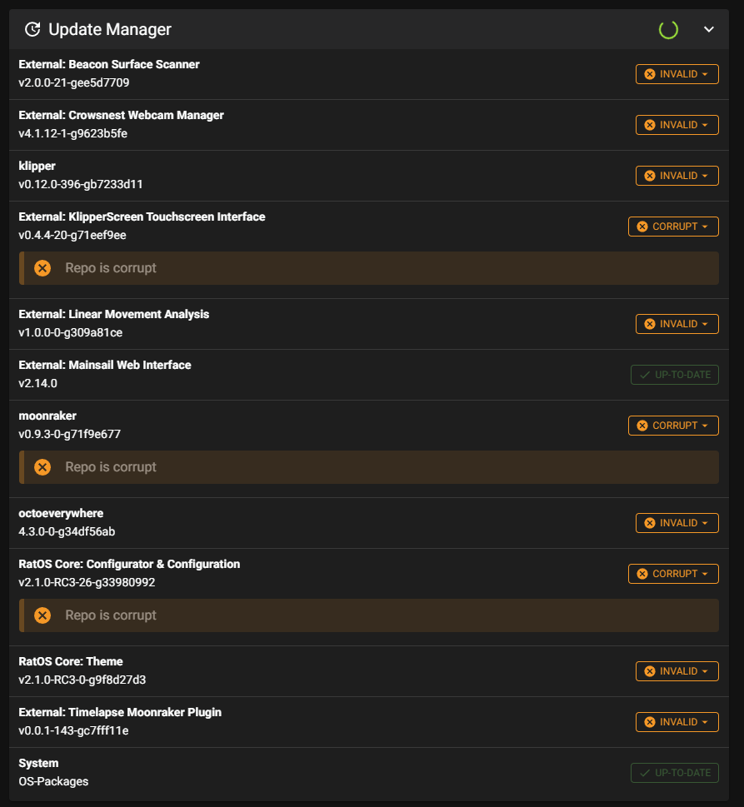
Task: Click UP-TO-DATE button for Mainsail Web Interface
Action: coord(675,375)
